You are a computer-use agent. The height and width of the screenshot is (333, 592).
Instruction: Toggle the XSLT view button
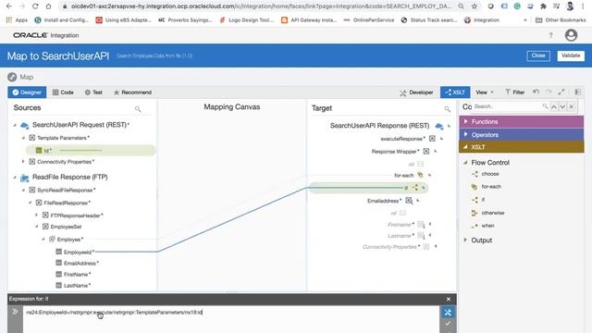pyautogui.click(x=455, y=92)
